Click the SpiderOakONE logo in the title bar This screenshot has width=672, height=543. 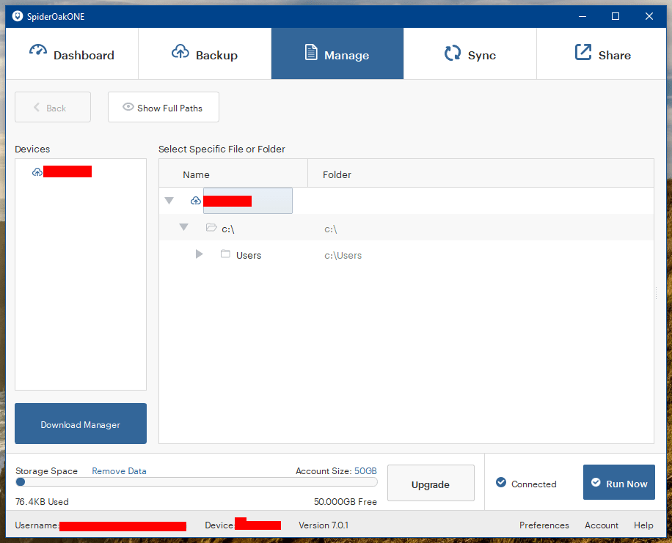(x=17, y=15)
